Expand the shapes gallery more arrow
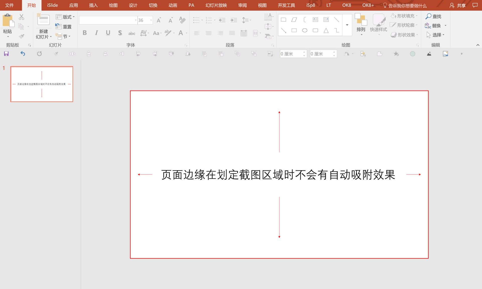 pyautogui.click(x=347, y=25)
